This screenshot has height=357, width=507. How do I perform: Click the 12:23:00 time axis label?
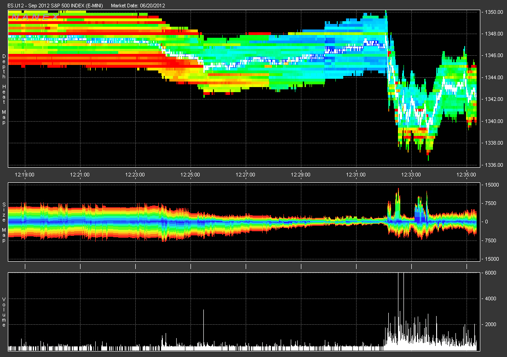pyautogui.click(x=135, y=175)
